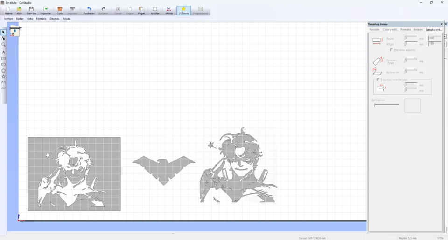Select the text A tool
The height and width of the screenshot is (240, 448).
coord(3,53)
